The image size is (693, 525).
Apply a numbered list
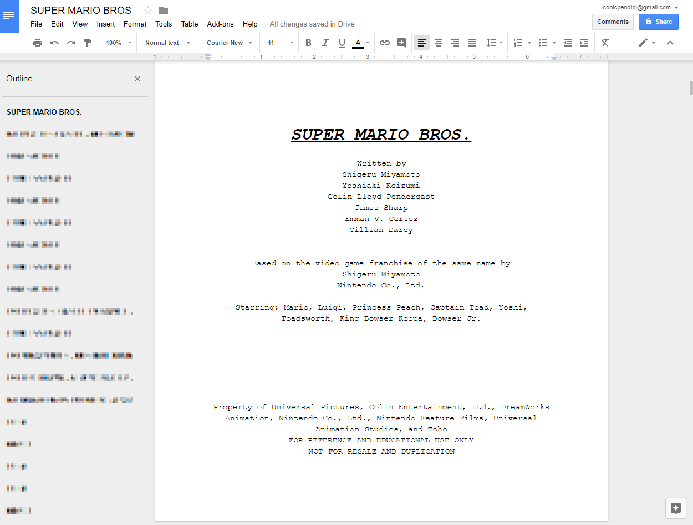click(x=518, y=43)
